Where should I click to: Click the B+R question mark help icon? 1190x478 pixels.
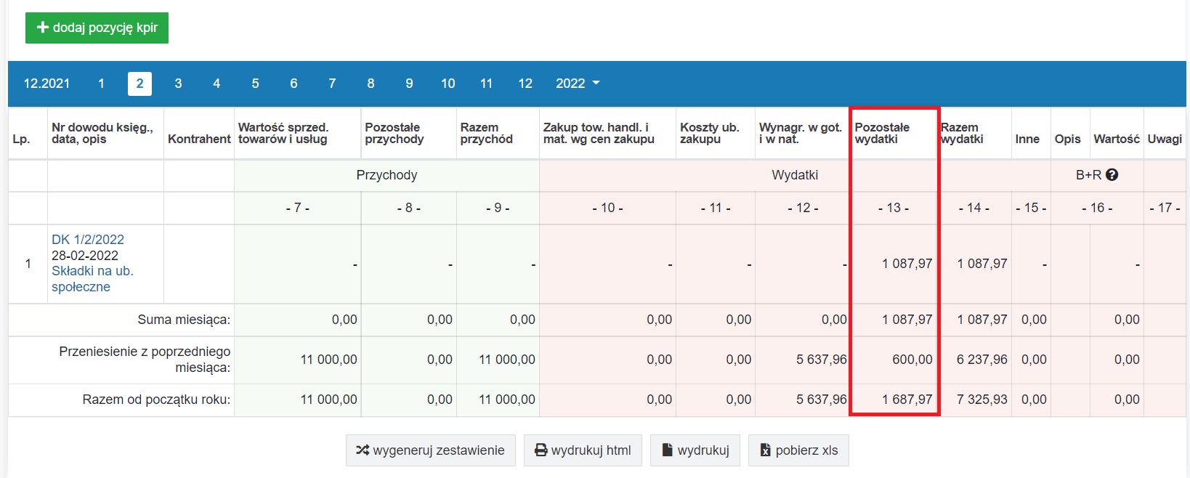tap(1112, 175)
